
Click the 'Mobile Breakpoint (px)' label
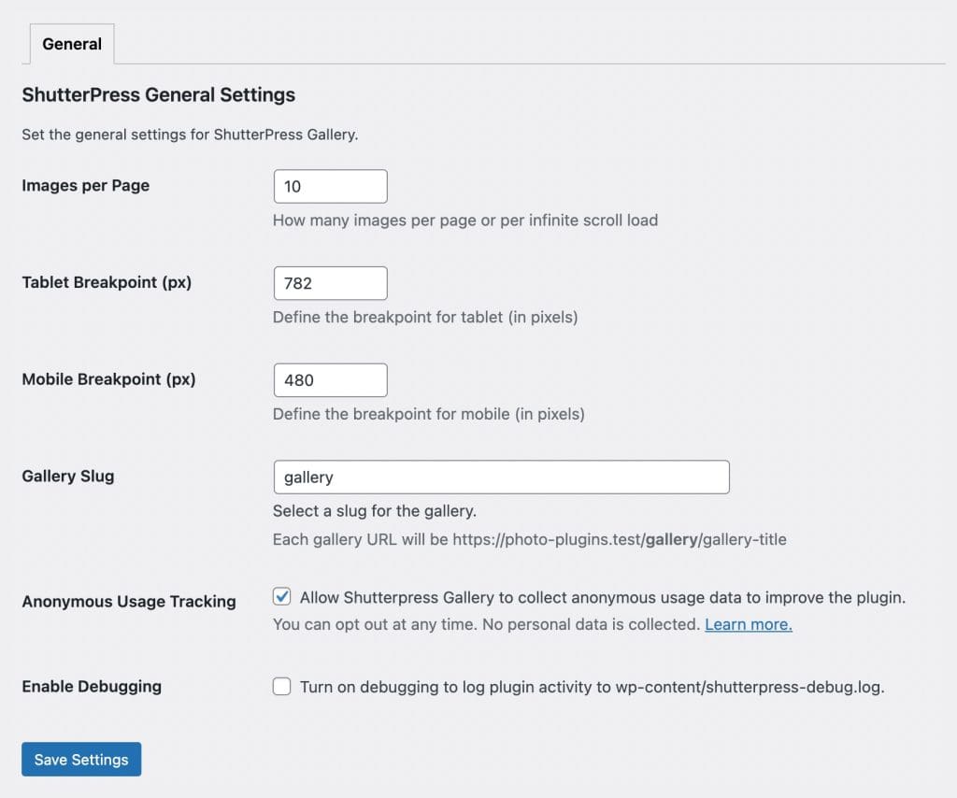pos(108,379)
